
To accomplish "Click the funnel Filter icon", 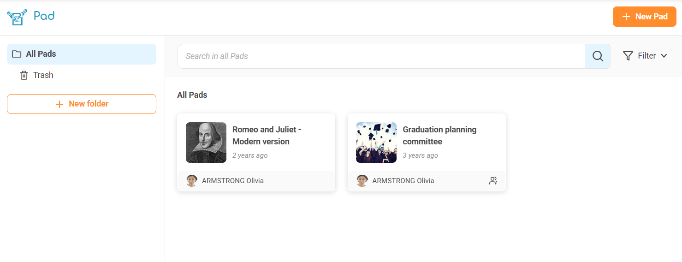I will pyautogui.click(x=628, y=56).
